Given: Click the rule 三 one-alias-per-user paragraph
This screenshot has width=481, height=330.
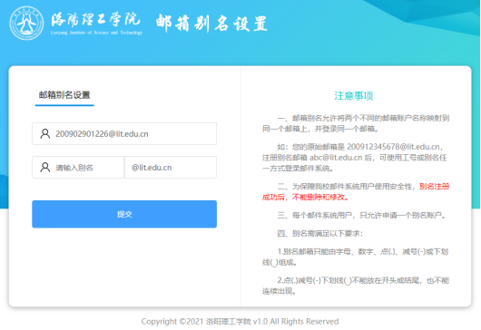Looking at the screenshot, I should pos(362,216).
